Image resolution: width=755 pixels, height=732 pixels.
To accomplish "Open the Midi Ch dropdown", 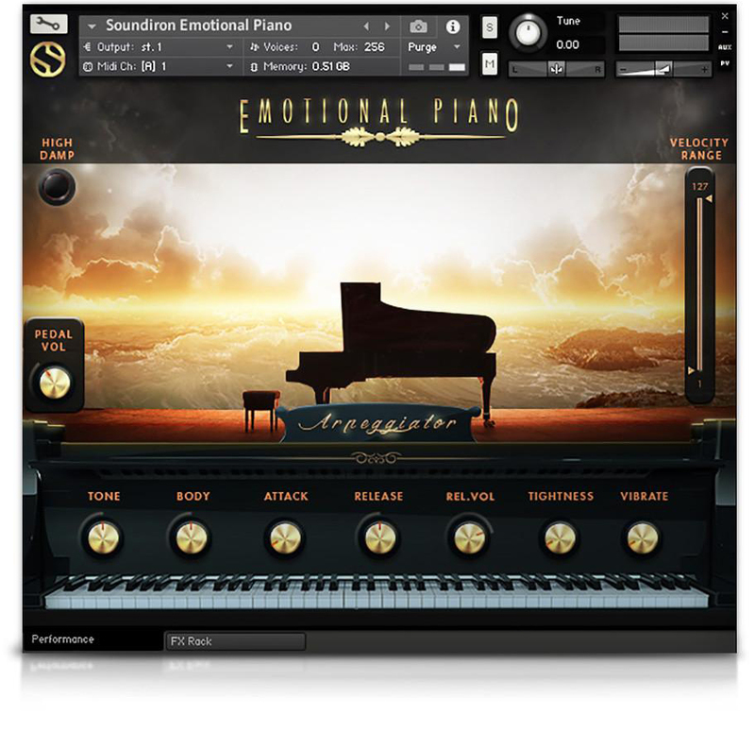I will tap(159, 66).
